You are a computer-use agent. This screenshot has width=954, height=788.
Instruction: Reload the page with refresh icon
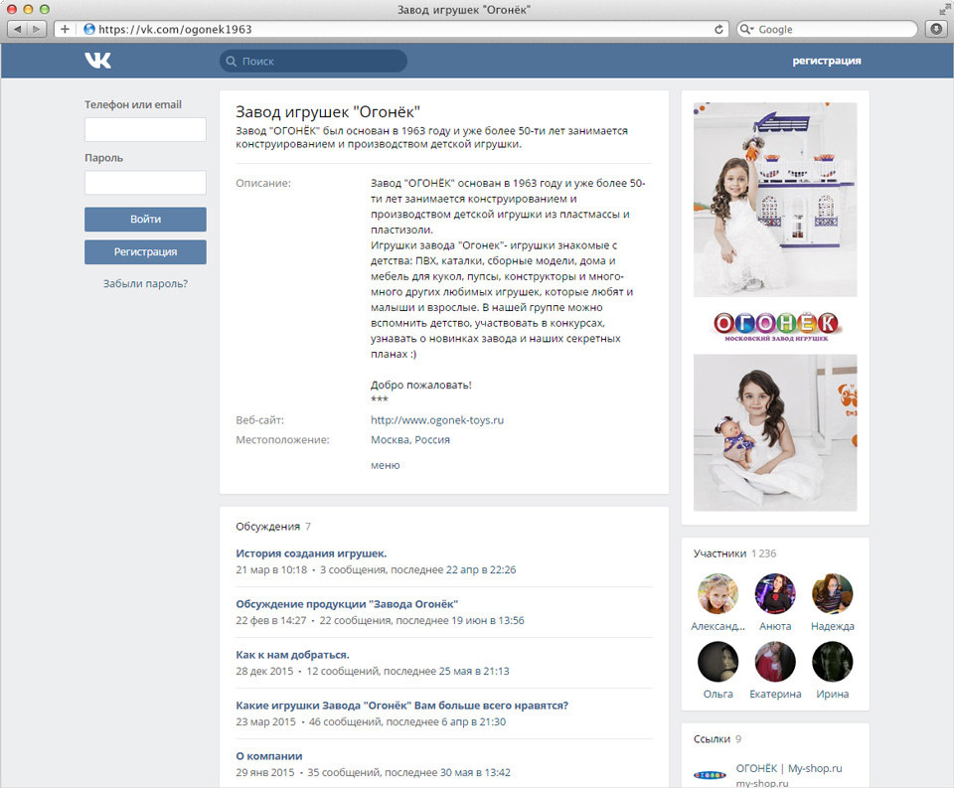[x=718, y=29]
